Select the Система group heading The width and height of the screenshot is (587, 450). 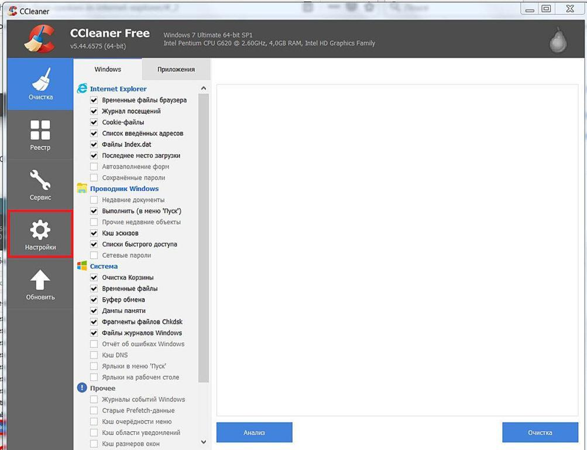(x=104, y=266)
